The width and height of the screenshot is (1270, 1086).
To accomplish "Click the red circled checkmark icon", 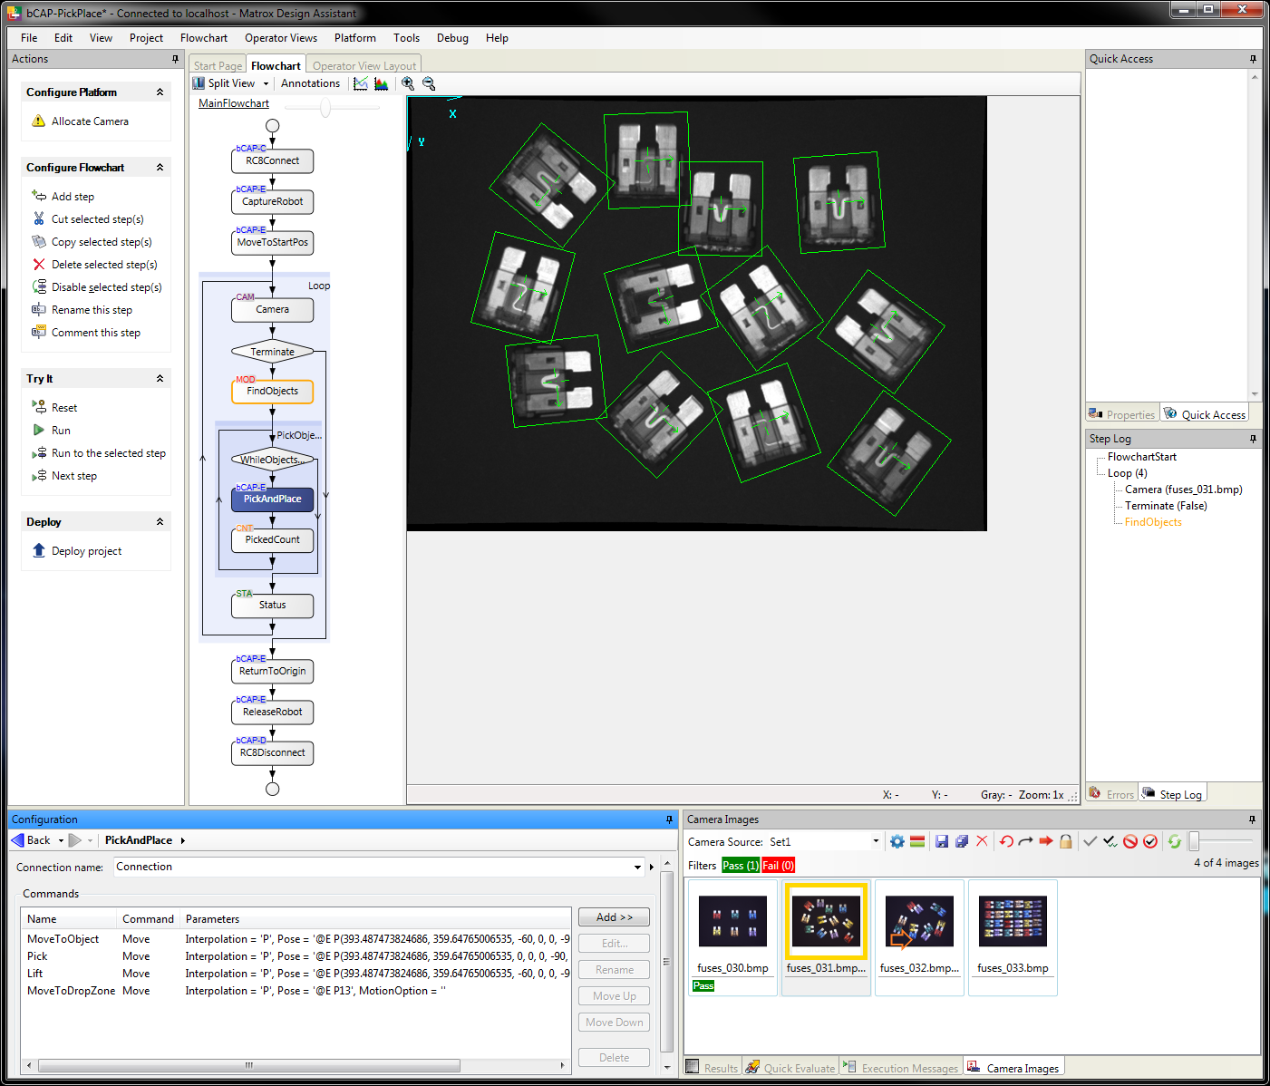I will click(1150, 841).
